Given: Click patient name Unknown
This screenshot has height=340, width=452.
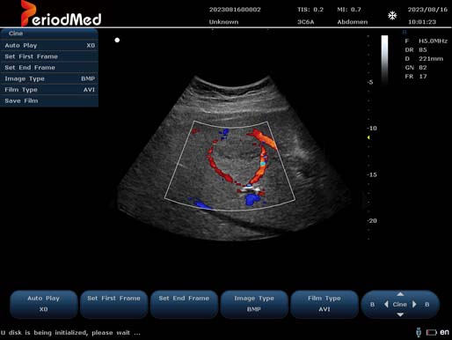Looking at the screenshot, I should pyautogui.click(x=223, y=22).
